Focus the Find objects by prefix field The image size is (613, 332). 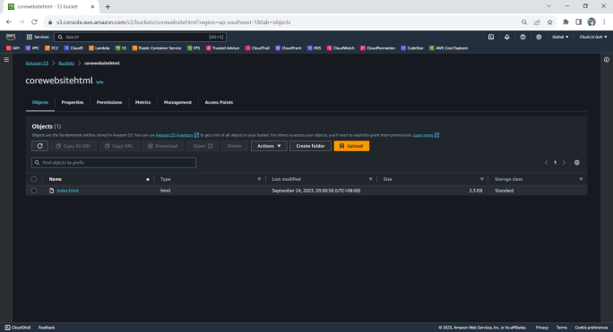(114, 163)
